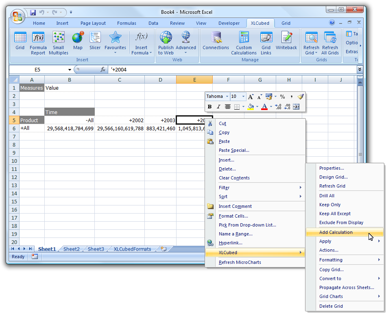Choose Add Calculation from XLCubed submenu
This screenshot has width=386, height=313.
point(345,232)
